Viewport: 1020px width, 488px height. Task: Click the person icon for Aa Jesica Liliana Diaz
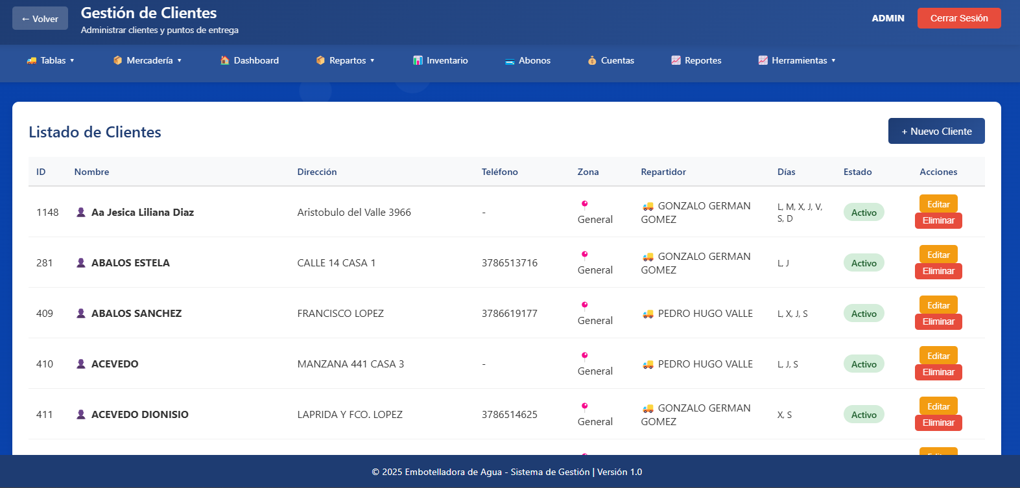(81, 212)
